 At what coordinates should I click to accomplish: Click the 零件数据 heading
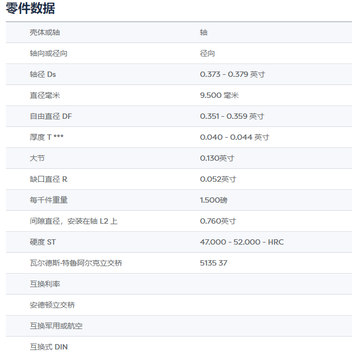point(30,9)
